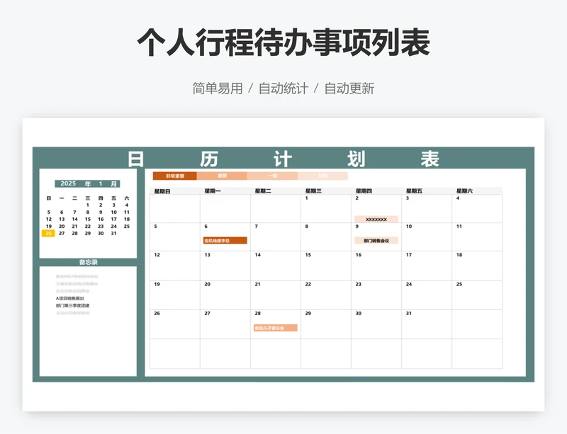Click the 非常重要 priority legend swatch
The image size is (567, 434).
174,176
